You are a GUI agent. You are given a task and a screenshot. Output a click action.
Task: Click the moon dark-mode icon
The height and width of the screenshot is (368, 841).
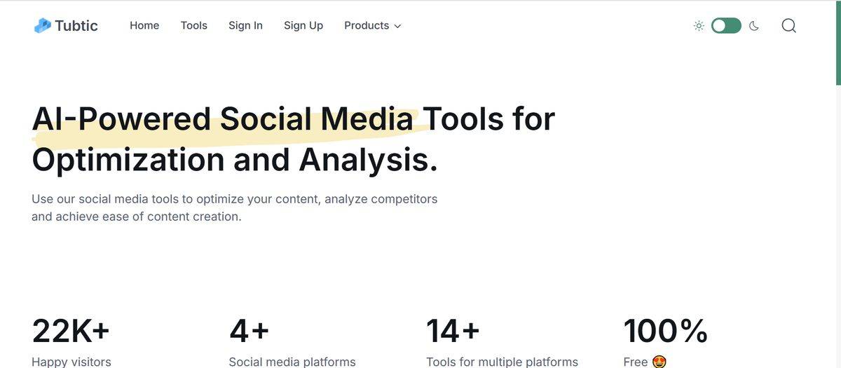tap(754, 26)
